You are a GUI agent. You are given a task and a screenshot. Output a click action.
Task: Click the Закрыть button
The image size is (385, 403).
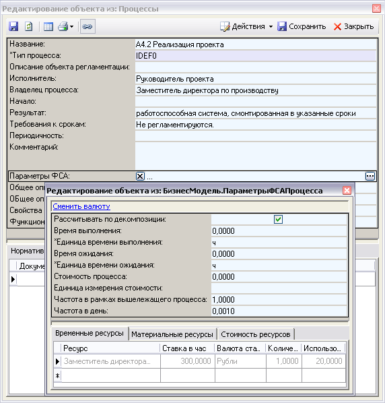pos(353,26)
